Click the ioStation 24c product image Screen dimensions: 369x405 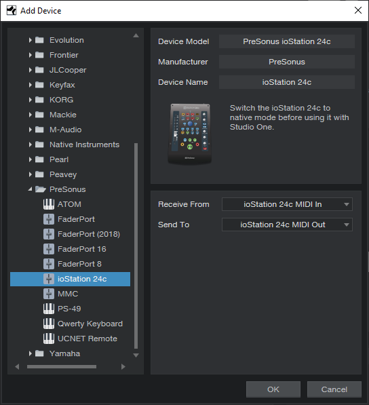pyautogui.click(x=190, y=134)
